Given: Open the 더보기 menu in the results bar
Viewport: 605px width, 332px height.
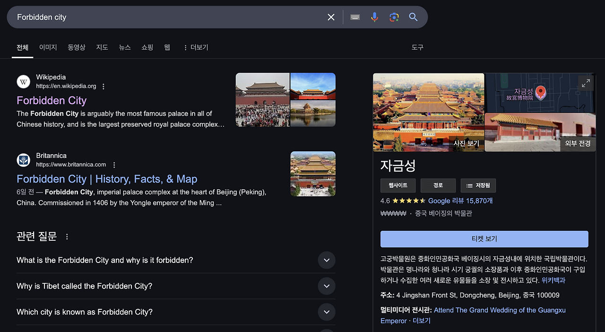Looking at the screenshot, I should click(x=195, y=47).
